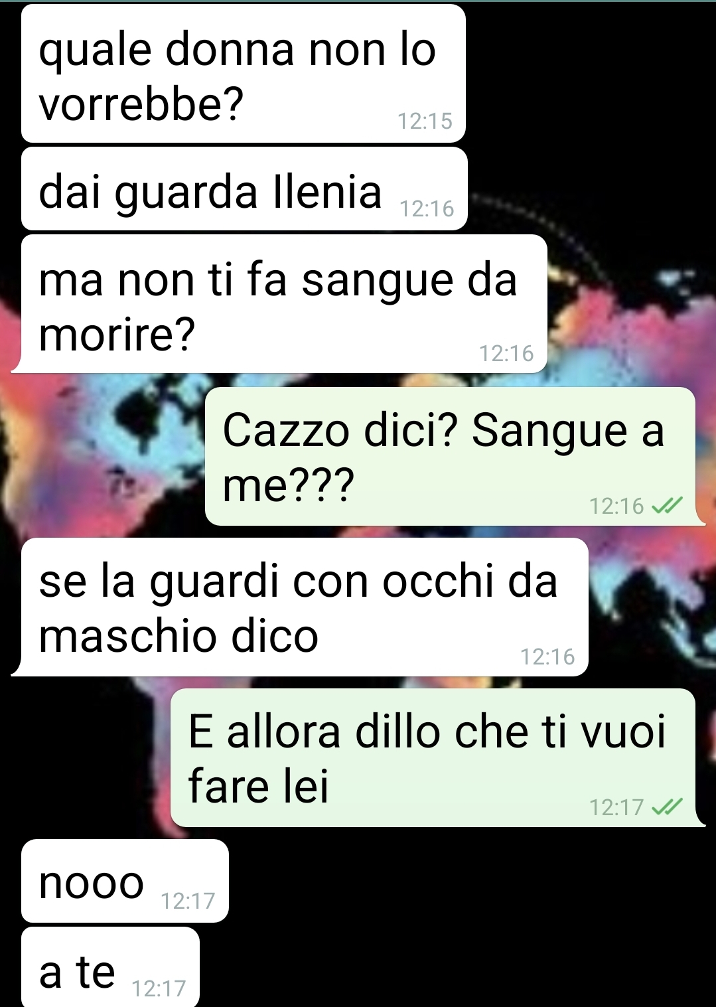716x1007 pixels.
Task: Click the 12:17 timestamp in 'fare lei' bubble
Action: click(616, 808)
